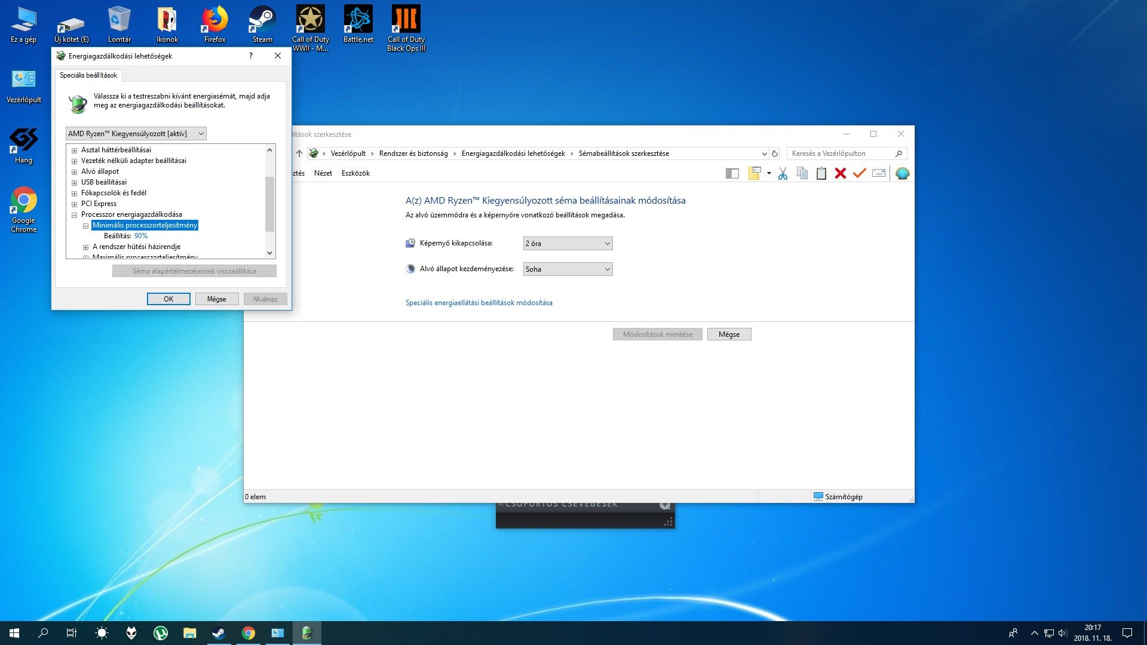Click the orange checkmark toolbar icon
This screenshot has height=645, width=1147.
click(x=860, y=173)
